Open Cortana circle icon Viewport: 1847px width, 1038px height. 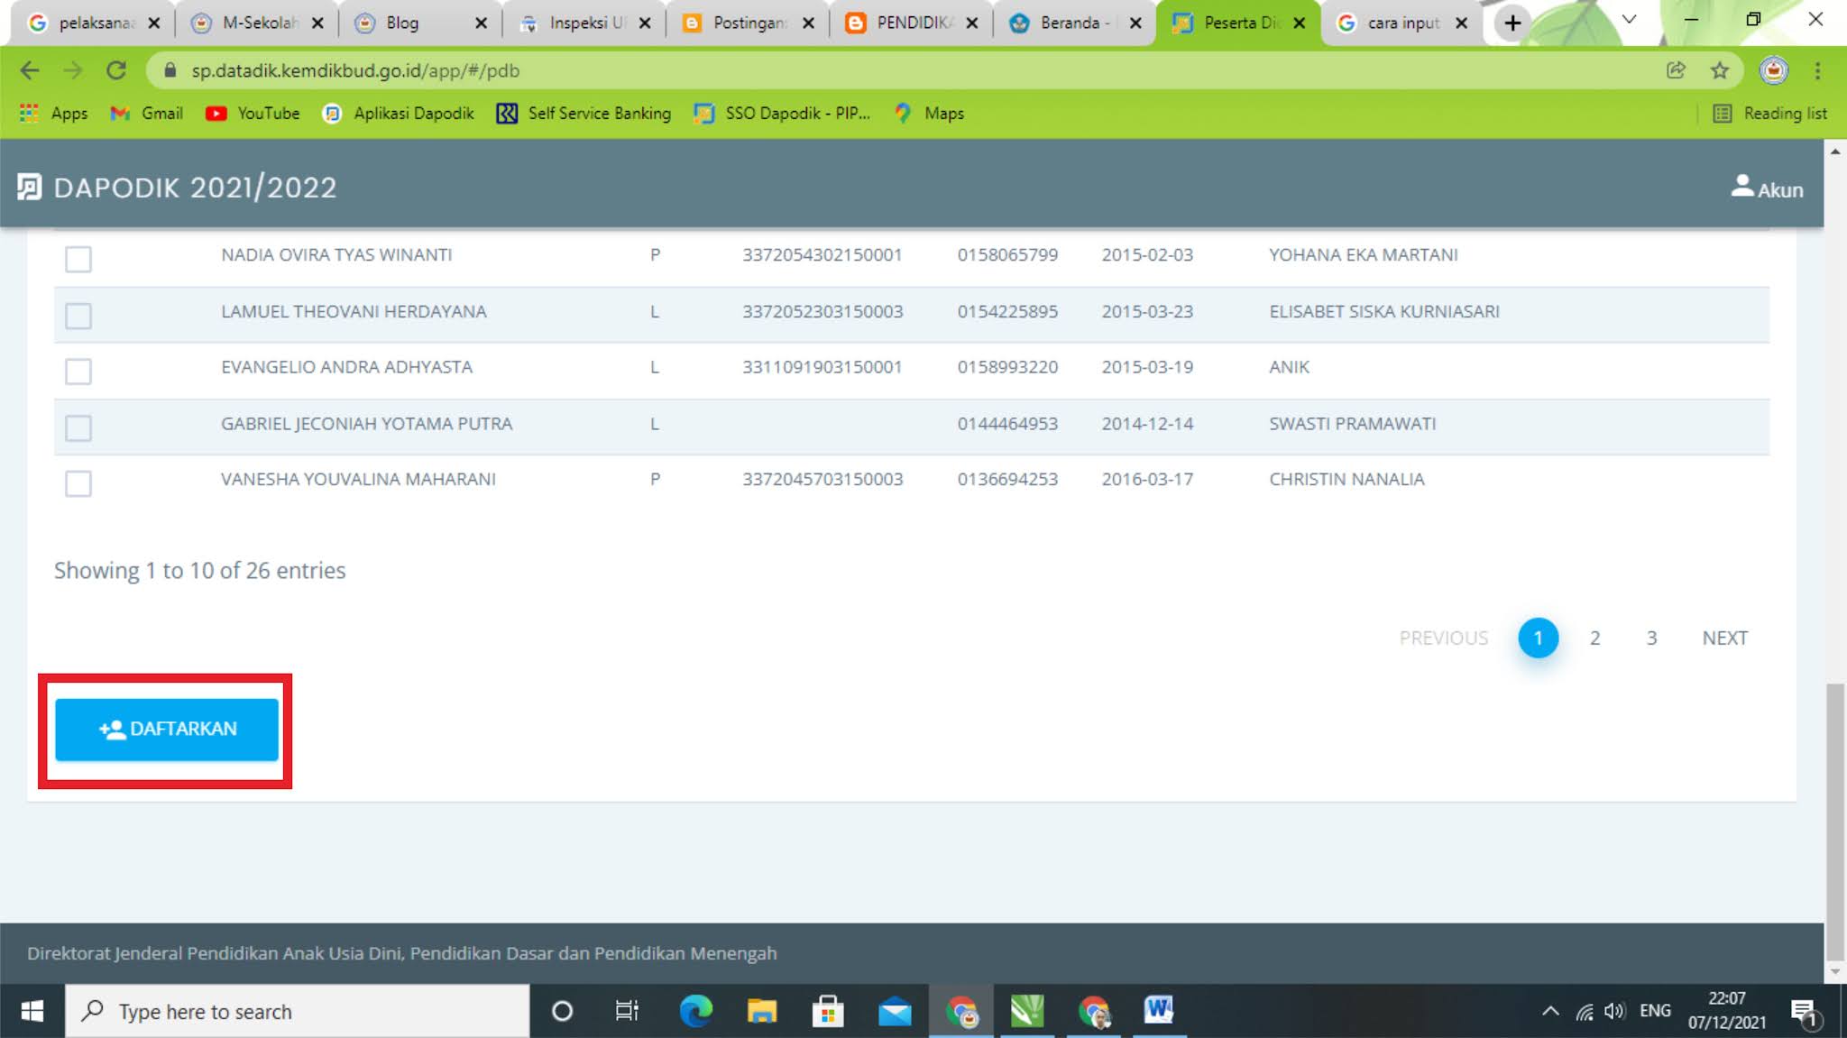pos(562,1011)
